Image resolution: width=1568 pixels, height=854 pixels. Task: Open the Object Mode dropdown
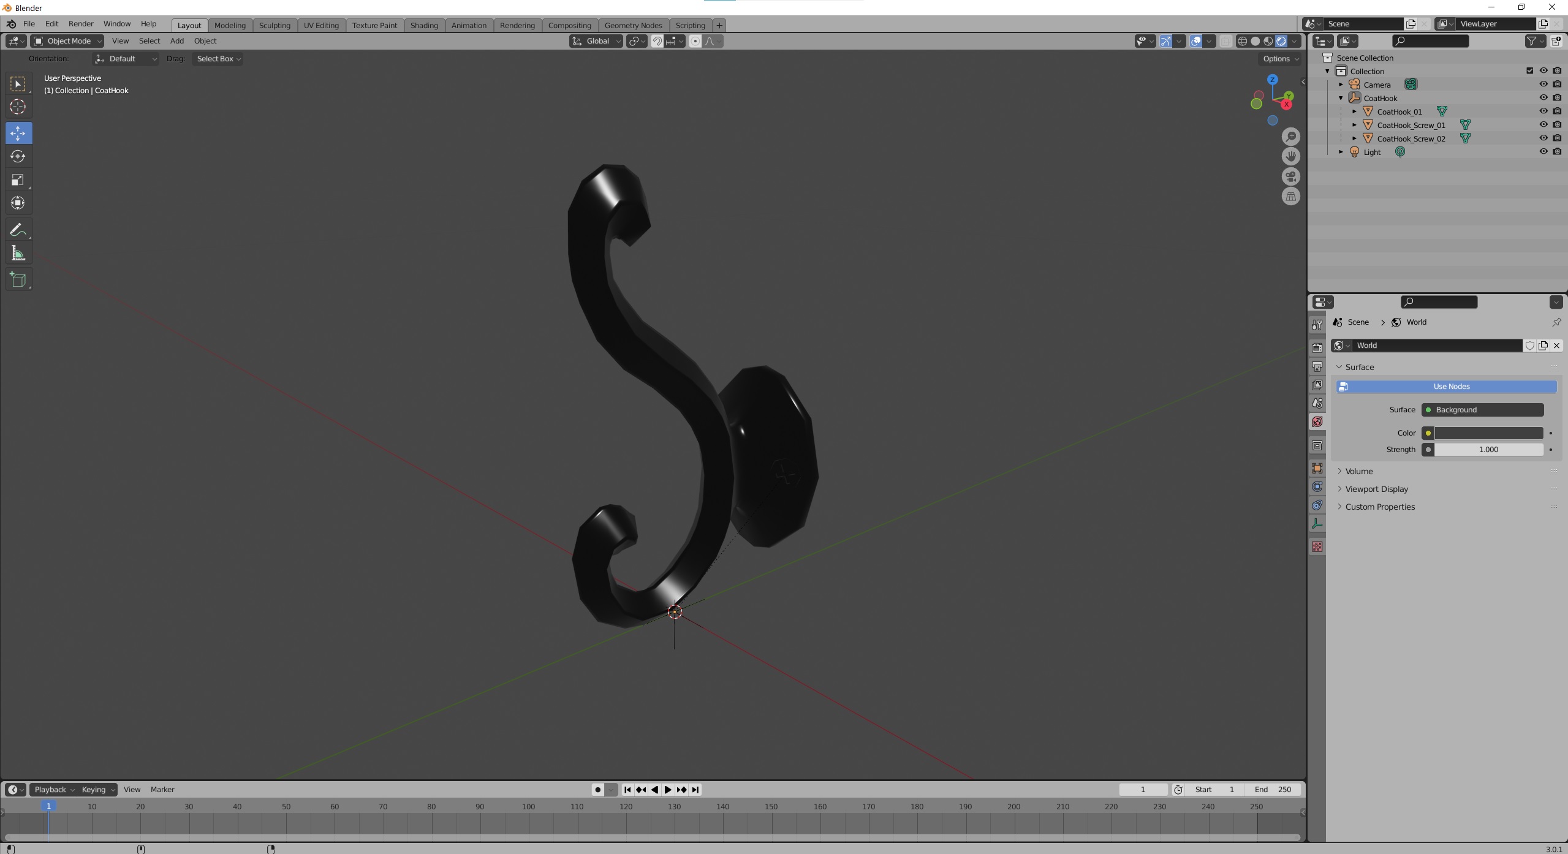tap(67, 41)
